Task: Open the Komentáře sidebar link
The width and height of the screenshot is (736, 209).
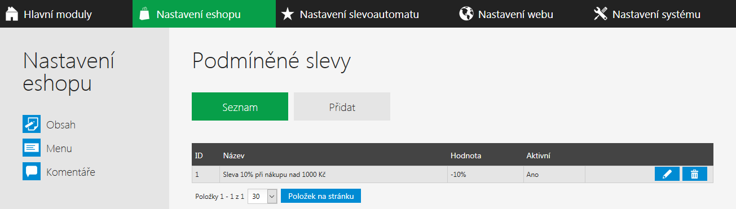Action: pos(70,172)
